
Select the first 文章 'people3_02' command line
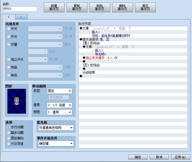tap(133, 28)
